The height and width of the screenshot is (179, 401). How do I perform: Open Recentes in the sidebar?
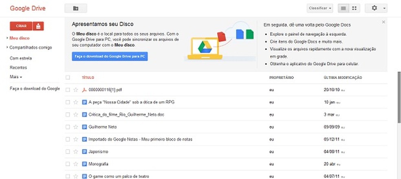tap(18, 68)
